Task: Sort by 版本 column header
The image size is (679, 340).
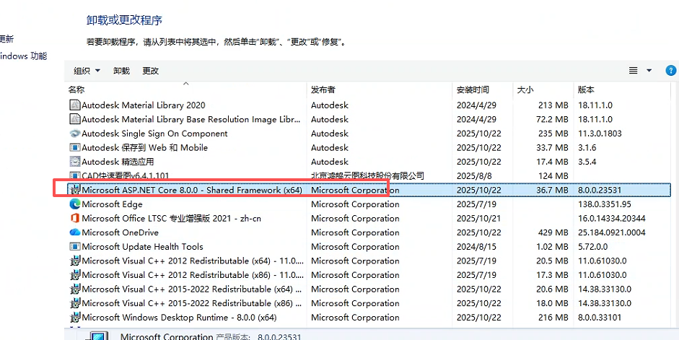Action: (x=585, y=90)
